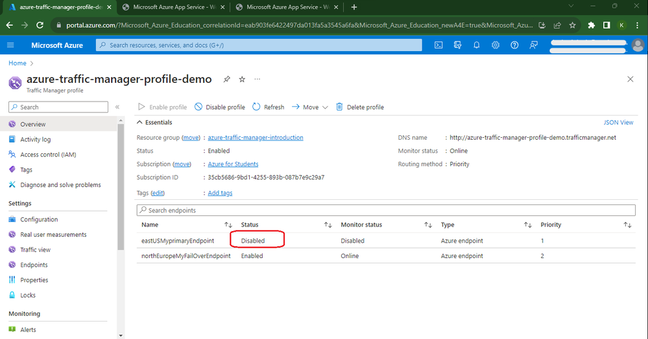Focus the Search endpoints field

pos(386,210)
